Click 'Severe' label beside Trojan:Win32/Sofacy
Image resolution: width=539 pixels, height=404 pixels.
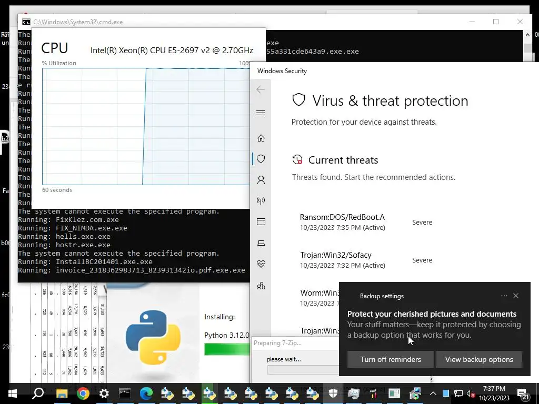pos(422,260)
